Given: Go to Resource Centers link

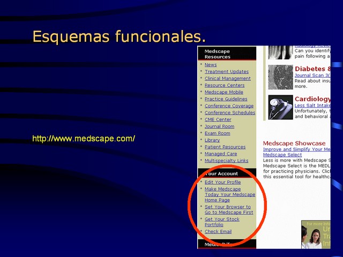Looking at the screenshot, I should 225,85.
